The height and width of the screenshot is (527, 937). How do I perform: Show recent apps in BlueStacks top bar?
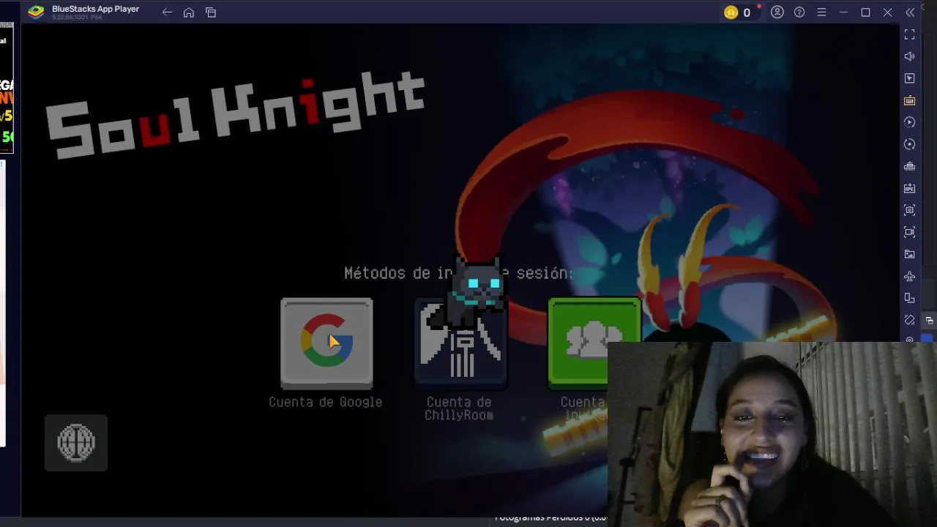[211, 12]
